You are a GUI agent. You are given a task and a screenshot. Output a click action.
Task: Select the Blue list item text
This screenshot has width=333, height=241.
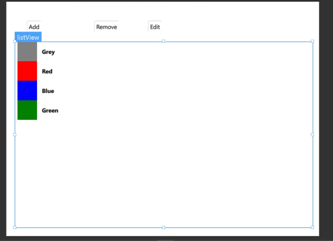point(48,91)
